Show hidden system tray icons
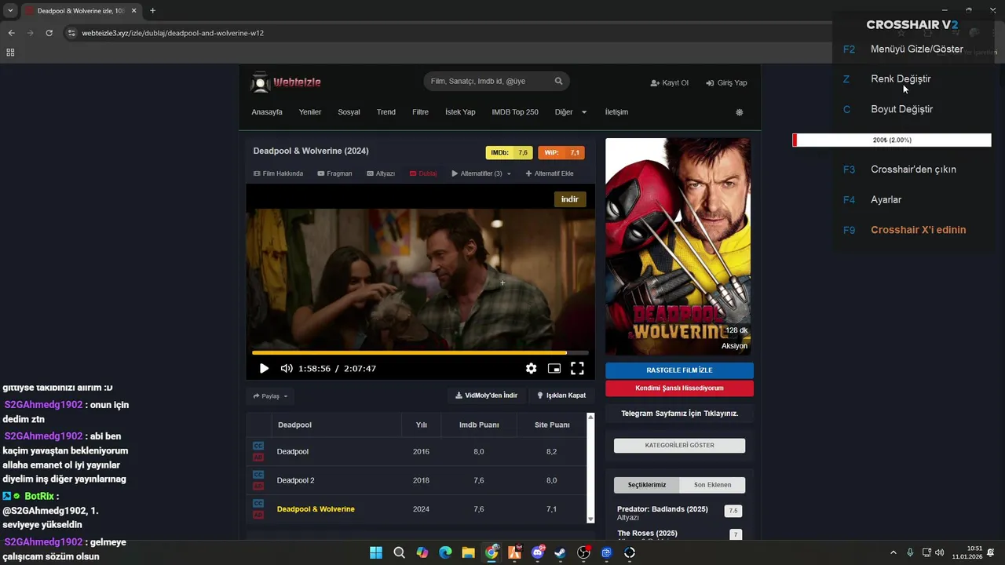Screen dimensions: 1005x565 click(893, 552)
